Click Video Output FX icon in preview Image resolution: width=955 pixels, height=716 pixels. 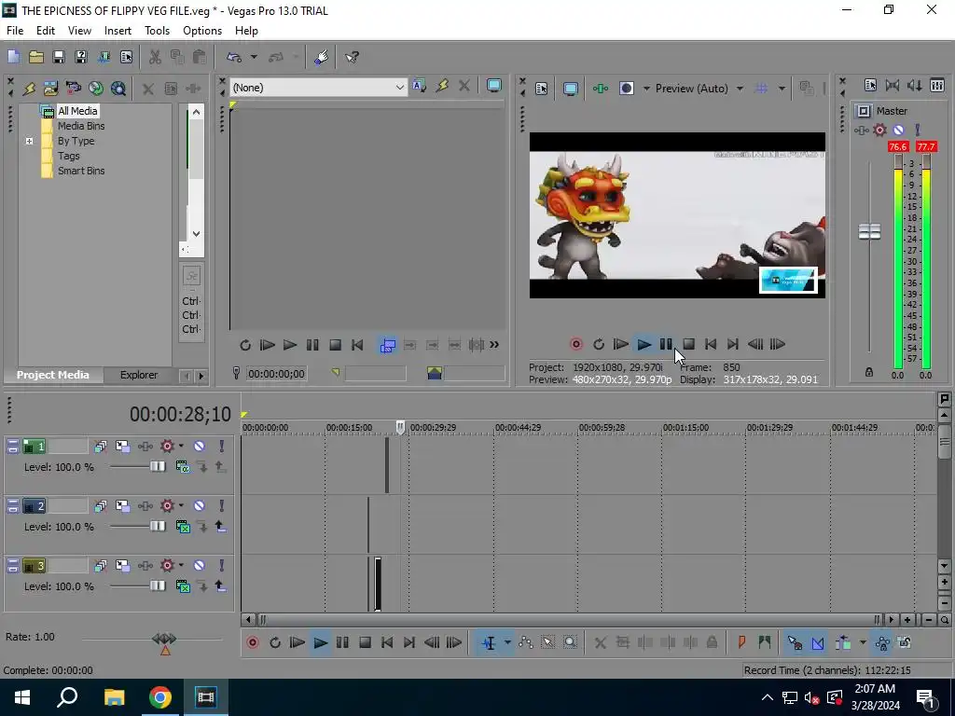coord(601,89)
